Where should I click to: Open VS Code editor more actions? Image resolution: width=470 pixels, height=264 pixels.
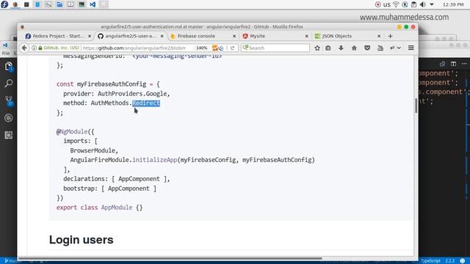pos(464,64)
